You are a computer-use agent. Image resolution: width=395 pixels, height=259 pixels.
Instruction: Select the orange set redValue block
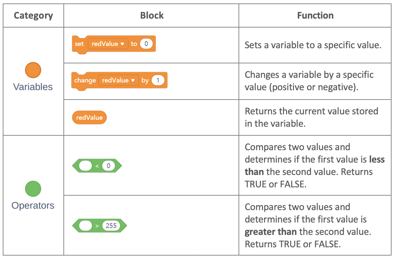coord(114,44)
